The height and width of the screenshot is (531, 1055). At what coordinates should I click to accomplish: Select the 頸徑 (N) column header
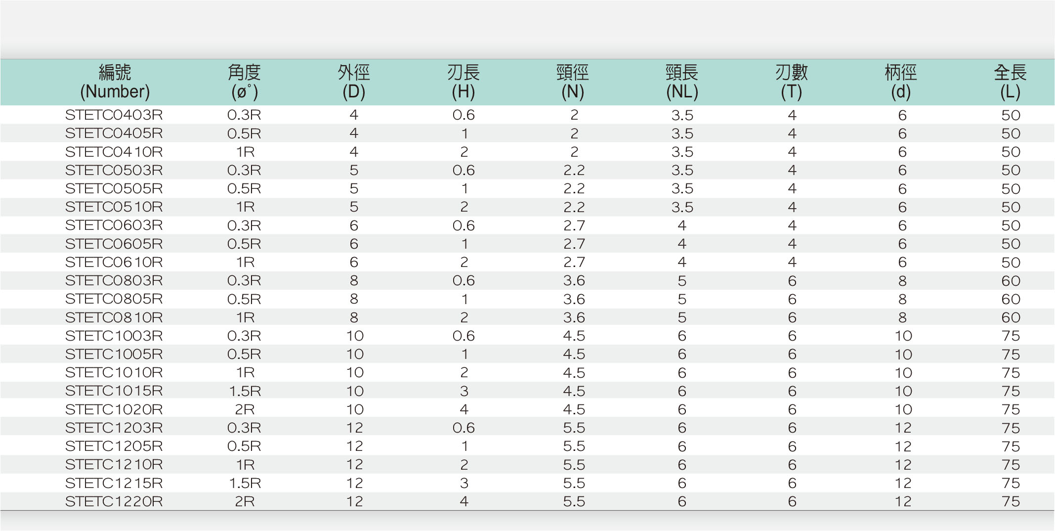click(573, 82)
